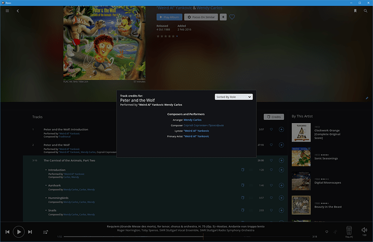
Task: Show credits icon for Aardvark
Action: pos(243,185)
